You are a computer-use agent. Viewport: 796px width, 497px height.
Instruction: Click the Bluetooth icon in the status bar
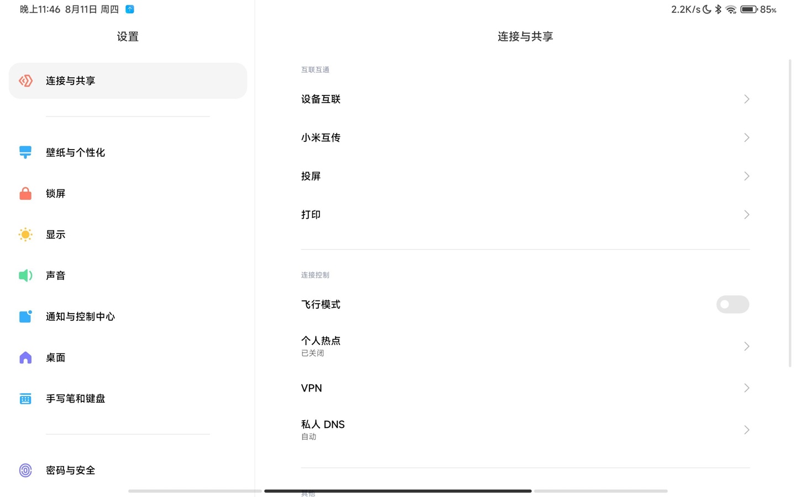click(x=718, y=9)
